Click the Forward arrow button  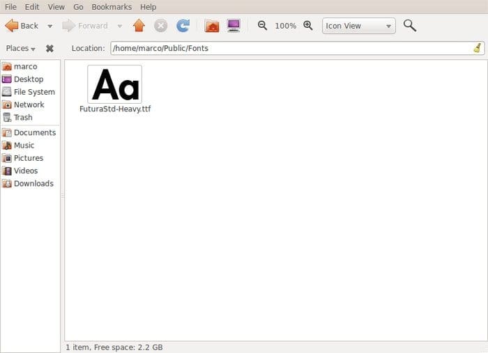coord(85,26)
